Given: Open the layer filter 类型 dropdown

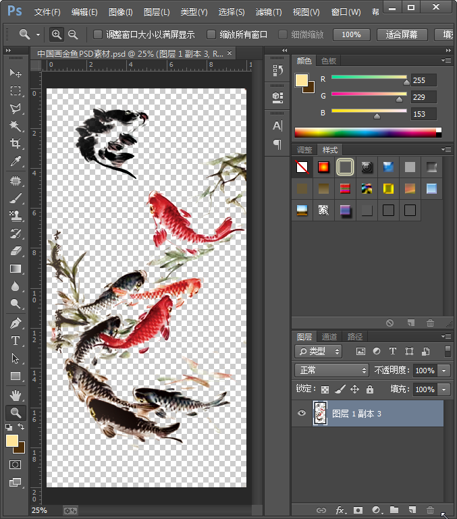Looking at the screenshot, I should [319, 352].
